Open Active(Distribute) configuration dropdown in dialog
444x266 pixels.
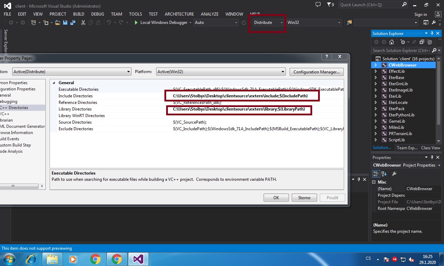click(x=72, y=72)
